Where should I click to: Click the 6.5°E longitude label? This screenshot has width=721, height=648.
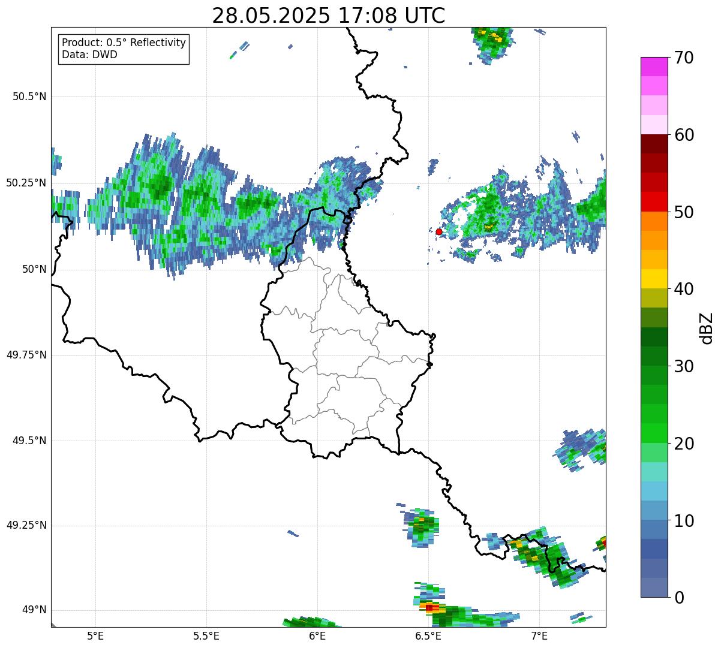click(x=428, y=635)
